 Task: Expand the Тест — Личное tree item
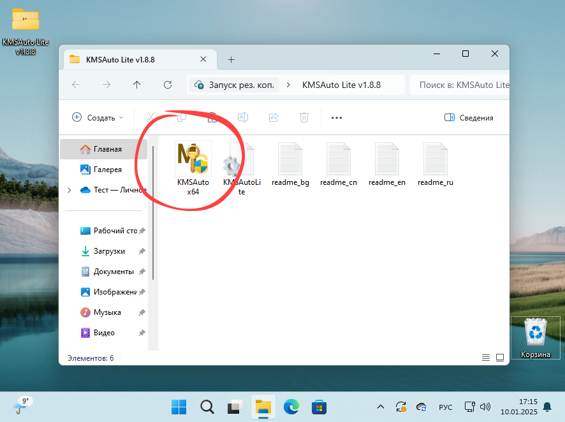click(x=70, y=189)
